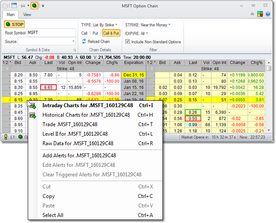Choose Intraday Charts for .MSFT_160129C48

coord(95,105)
